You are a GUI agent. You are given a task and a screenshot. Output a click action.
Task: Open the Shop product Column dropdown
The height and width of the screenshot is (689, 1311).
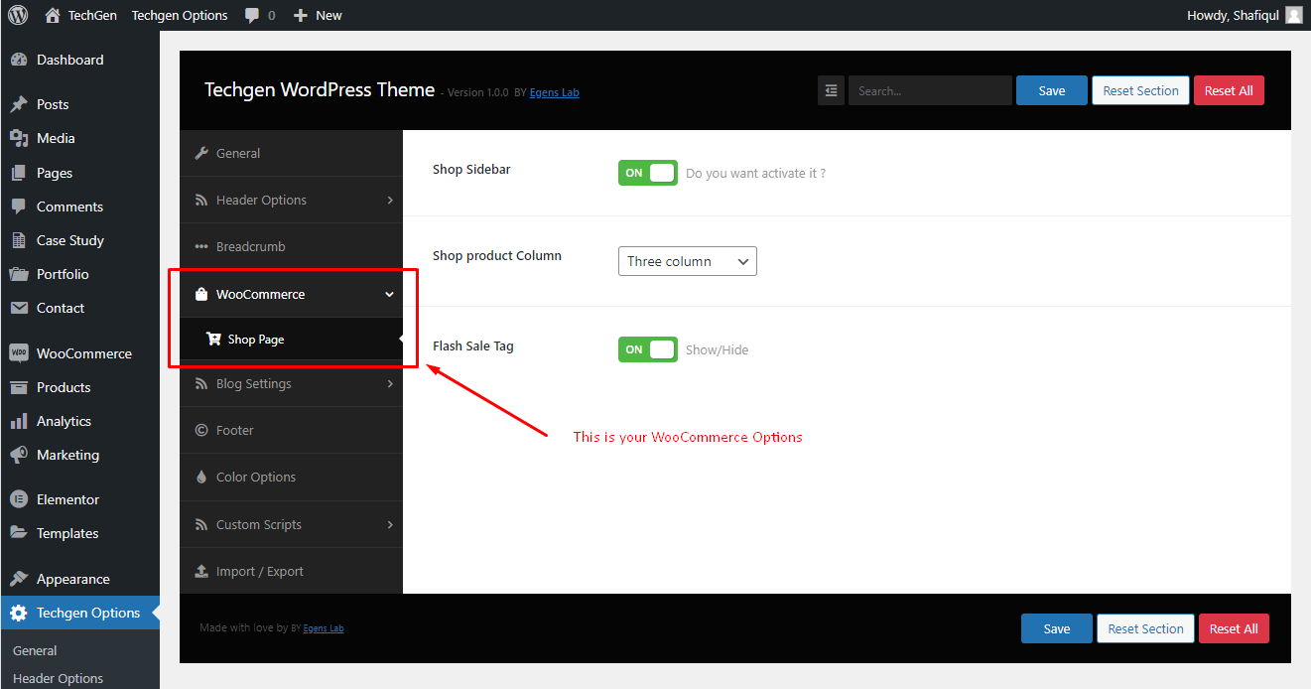point(688,261)
